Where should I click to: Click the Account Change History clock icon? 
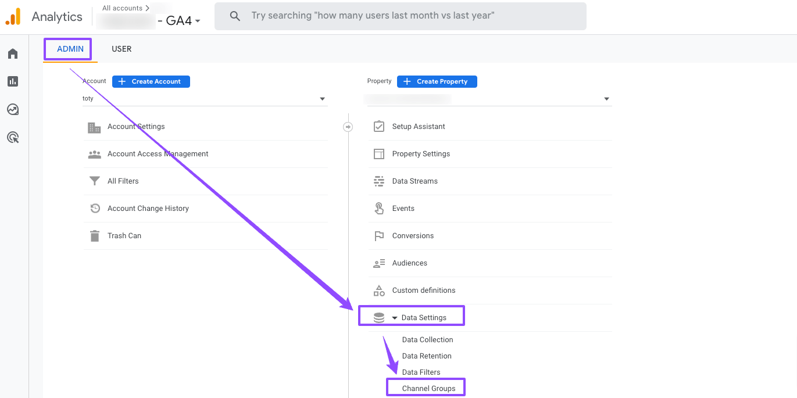[x=95, y=209]
